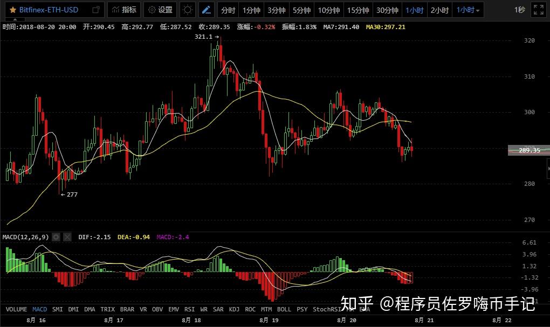
Task: Show the OBV indicator
Action: coord(157,309)
